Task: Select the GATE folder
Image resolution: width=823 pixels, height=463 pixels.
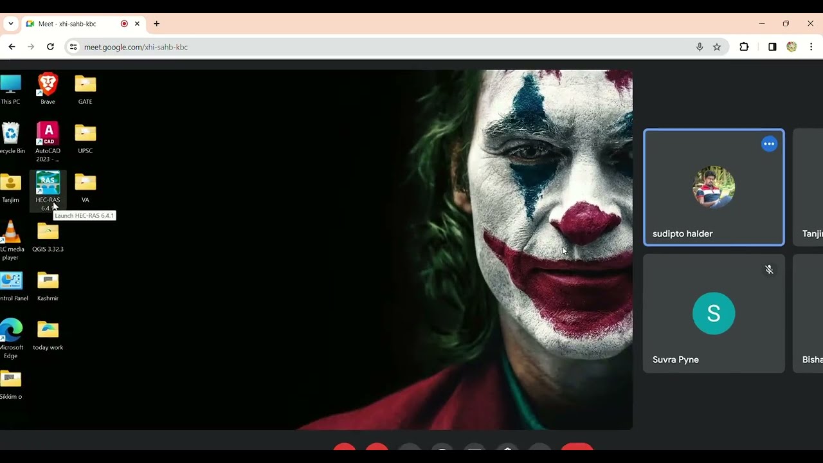Action: click(x=85, y=89)
